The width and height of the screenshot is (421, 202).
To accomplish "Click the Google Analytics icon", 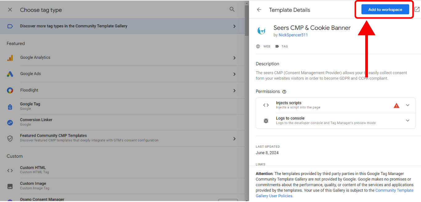I will (10, 58).
